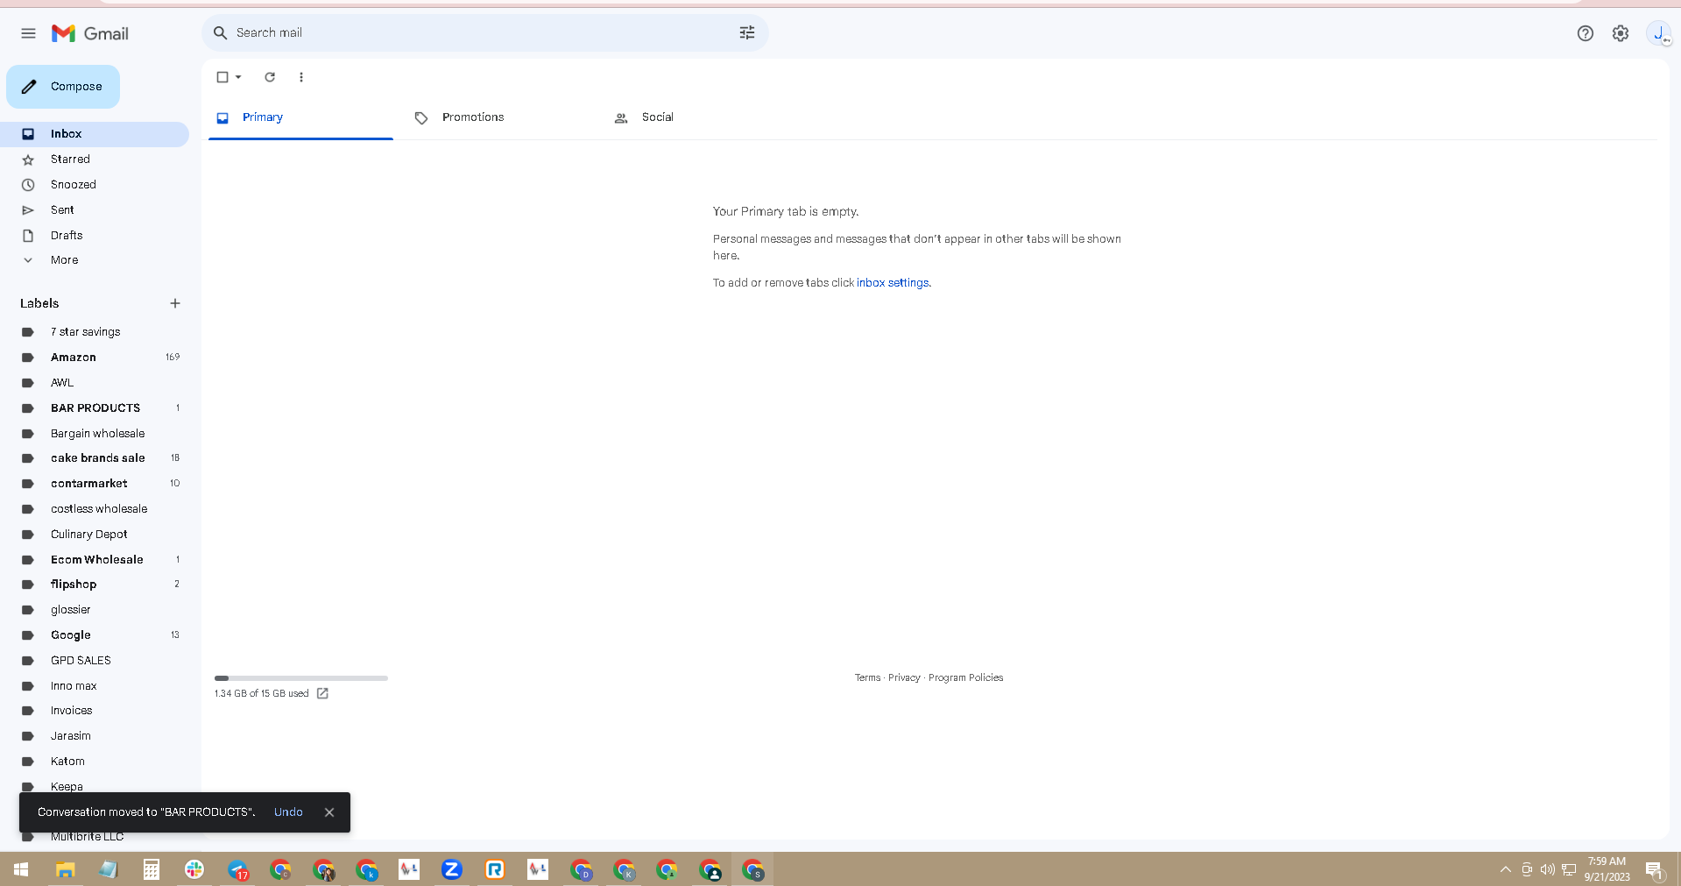Open File Explorer from the taskbar

[66, 869]
